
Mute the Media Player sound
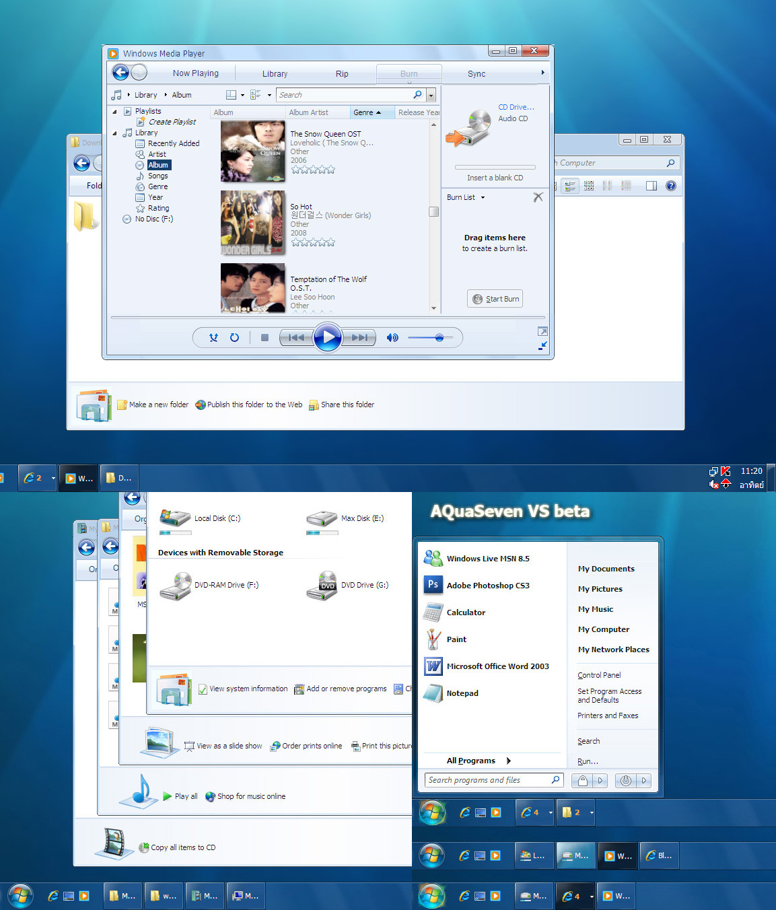coord(392,338)
